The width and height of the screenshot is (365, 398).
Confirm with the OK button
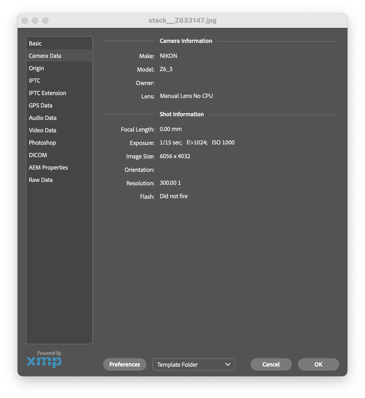[x=318, y=364]
